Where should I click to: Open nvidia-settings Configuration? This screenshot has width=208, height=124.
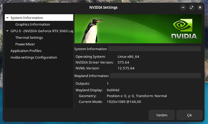click(34, 57)
